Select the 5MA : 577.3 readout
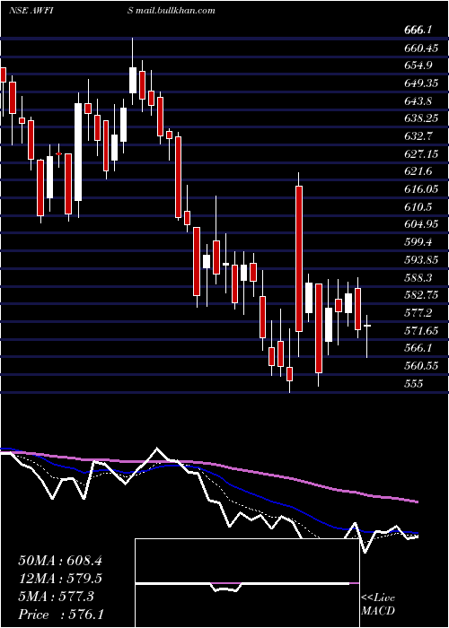449x628 pixels. pyautogui.click(x=56, y=597)
